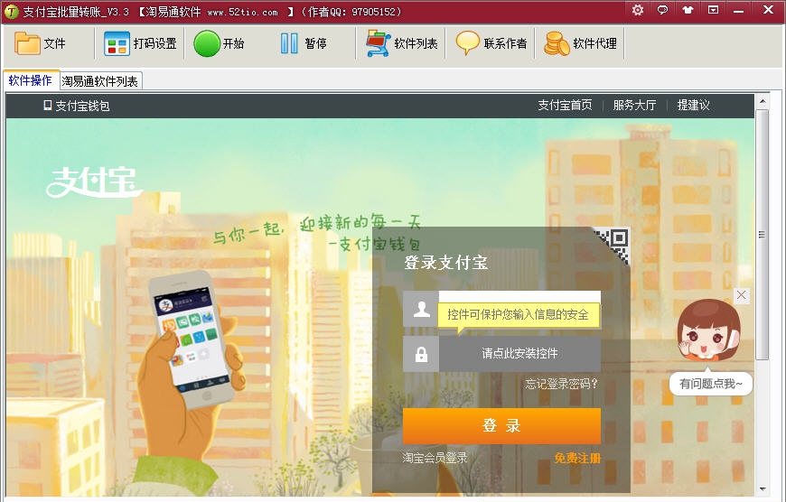Viewport: 786px width, 502px height.
Task: Open 打码设置 captcha settings
Action: pos(140,43)
